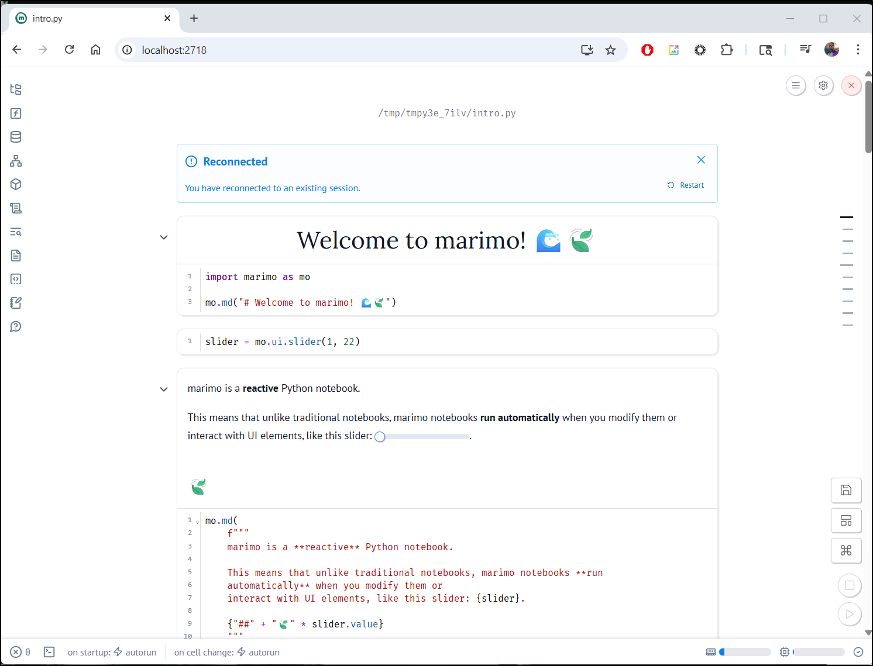Click the localhost:2718 address bar
The width and height of the screenshot is (873, 666).
174,50
